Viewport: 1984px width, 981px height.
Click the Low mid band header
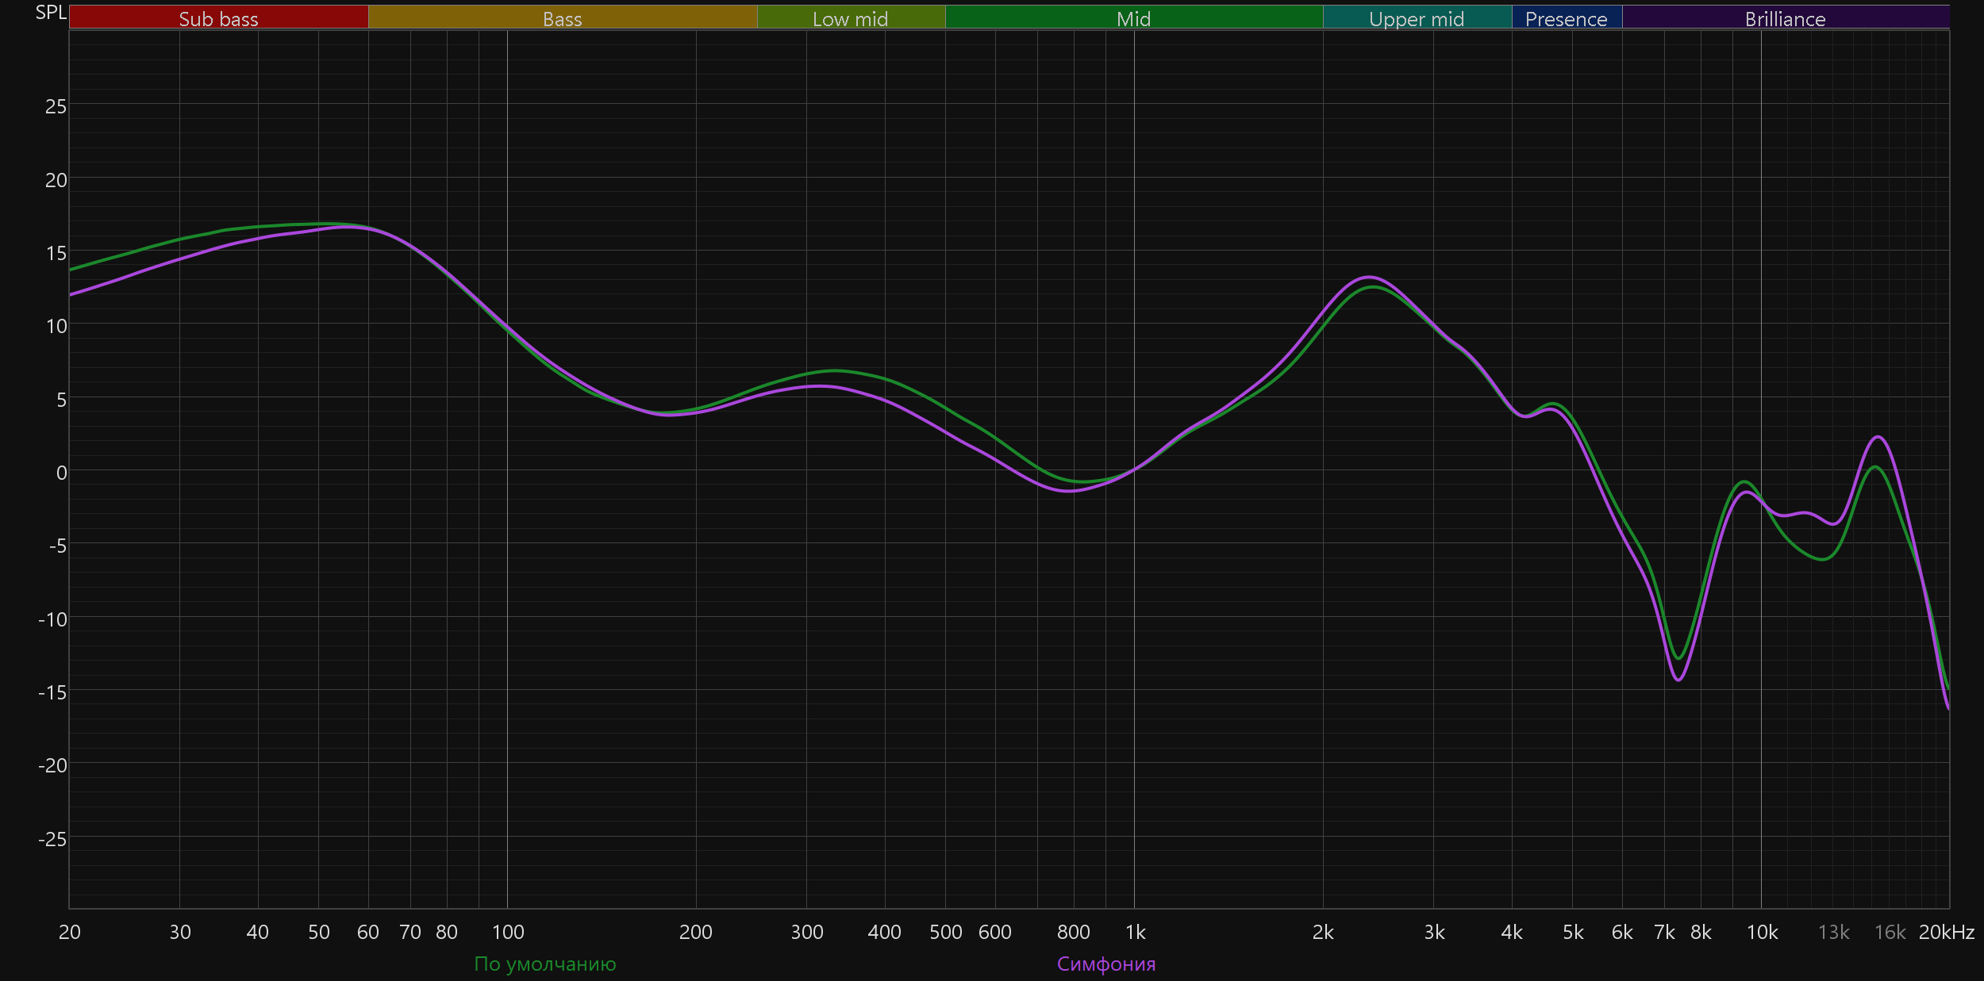[850, 18]
